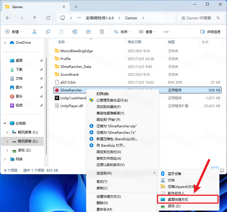Expand the E: drive node
The width and height of the screenshot is (227, 212).
point(7,141)
